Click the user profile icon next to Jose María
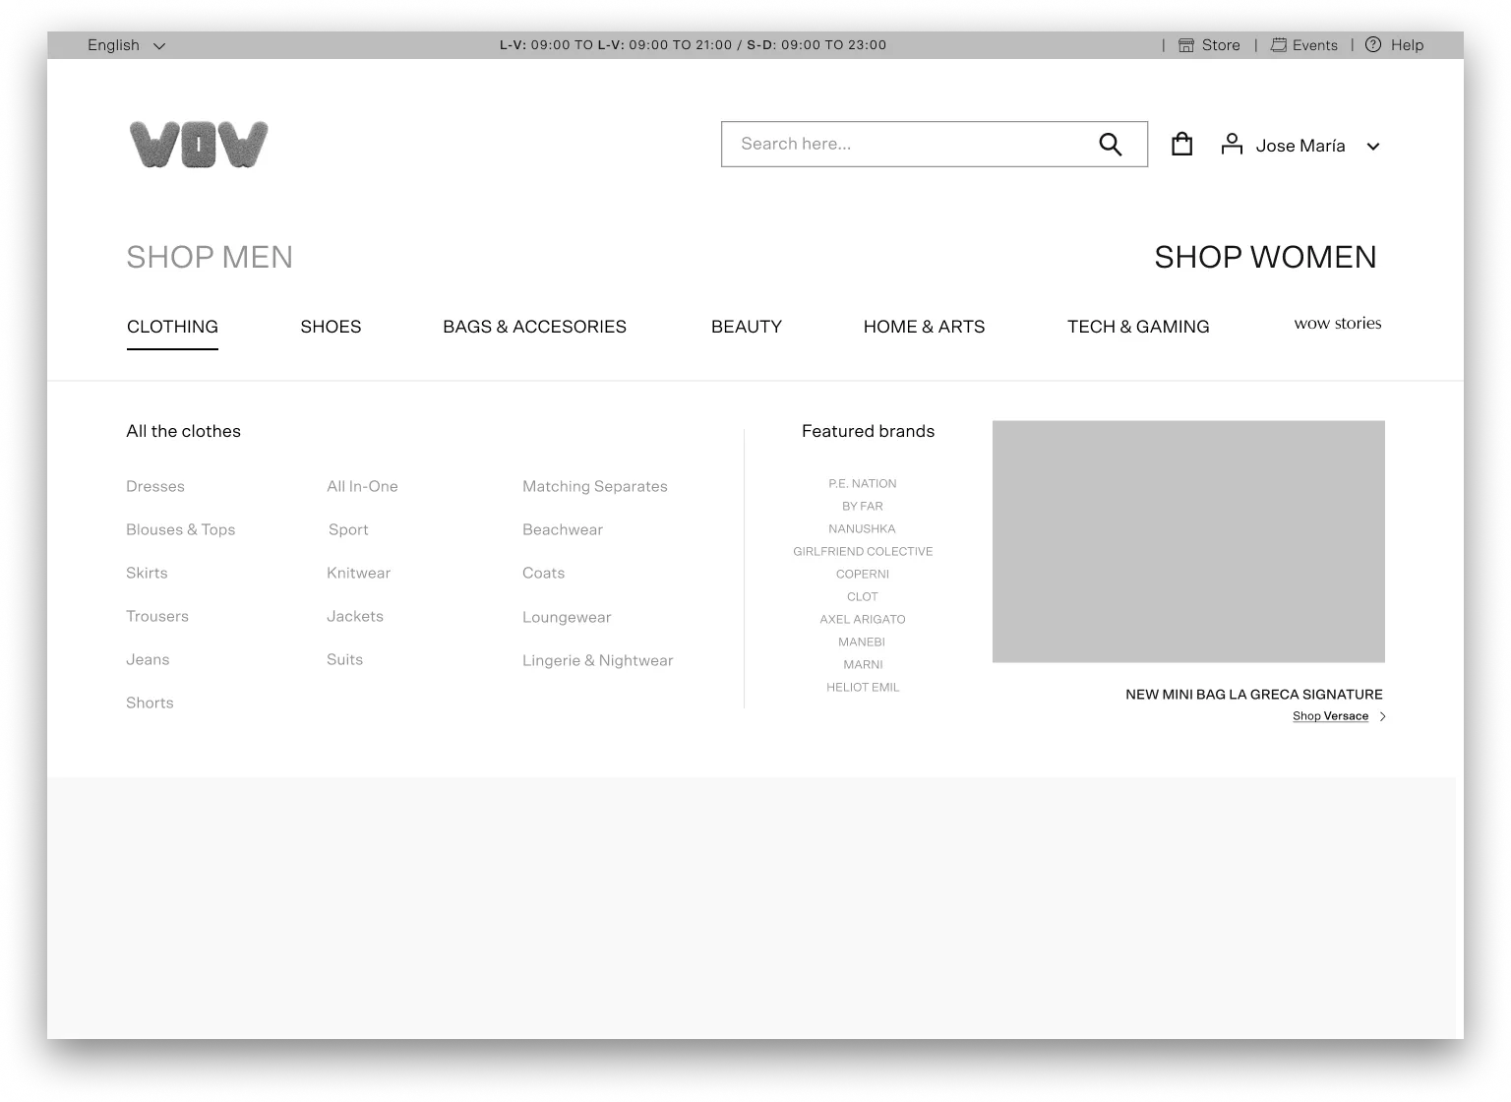This screenshot has width=1511, height=1102. (1232, 144)
